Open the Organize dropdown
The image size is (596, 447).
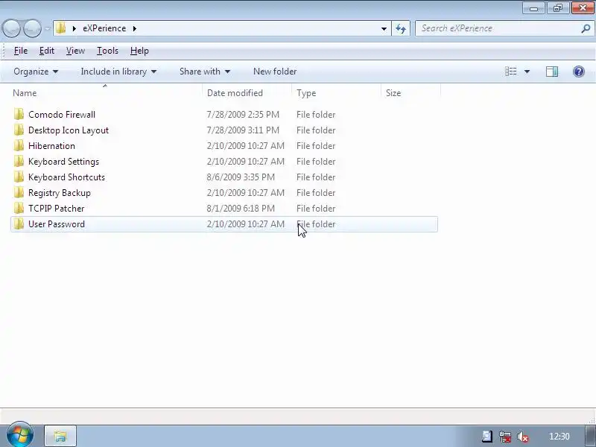pos(36,72)
